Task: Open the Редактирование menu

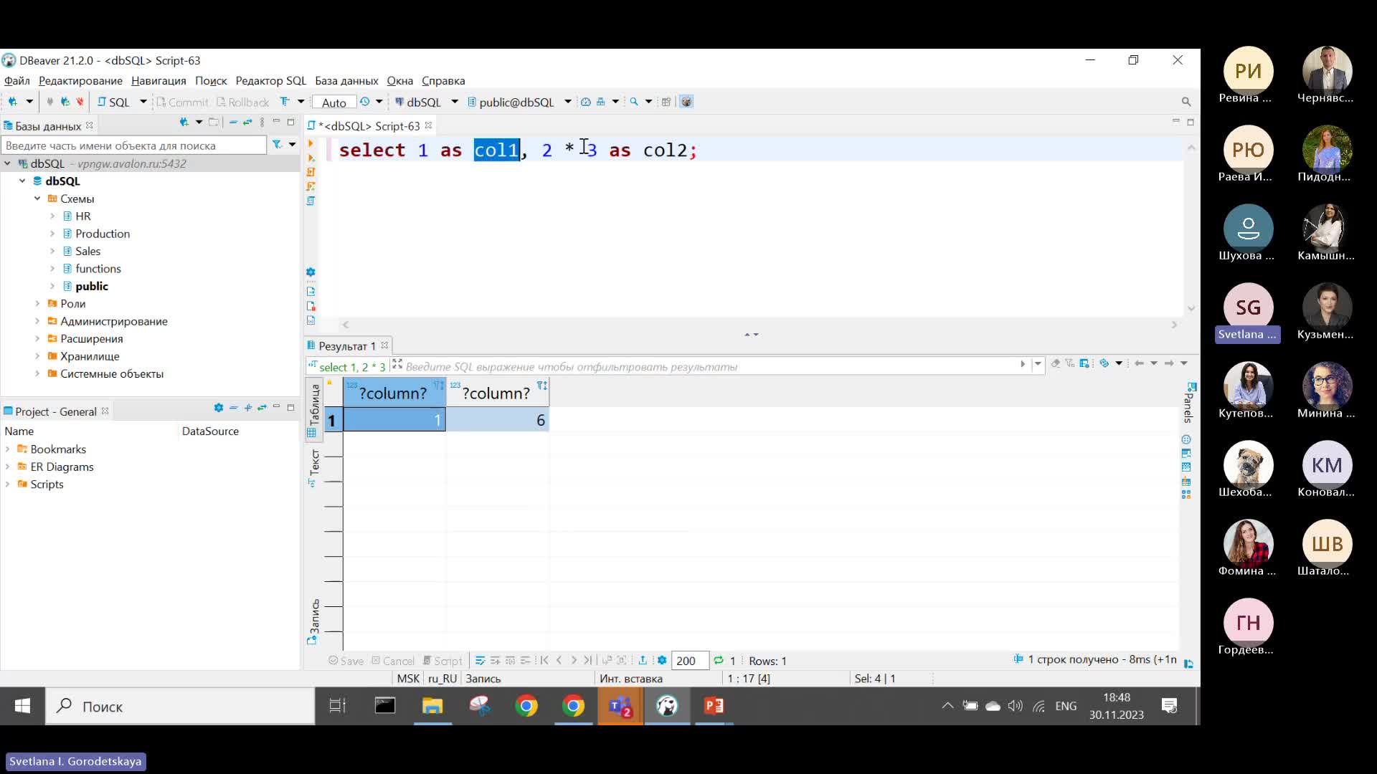Action: pyautogui.click(x=80, y=81)
